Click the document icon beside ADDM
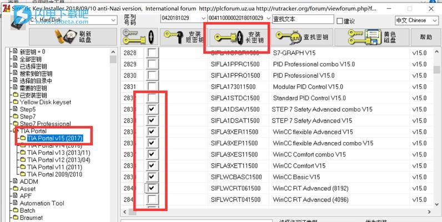Screen dimensions: 442x222 [x=16, y=181]
